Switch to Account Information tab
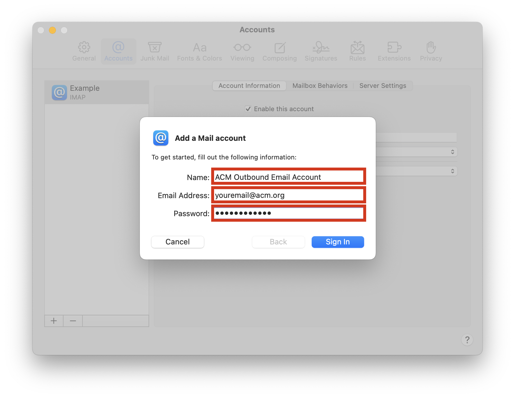515x398 pixels. [249, 86]
